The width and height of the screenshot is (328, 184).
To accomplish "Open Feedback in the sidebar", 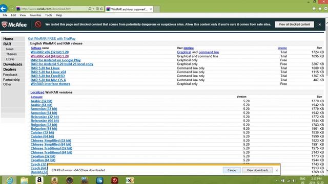I will click(10, 75).
